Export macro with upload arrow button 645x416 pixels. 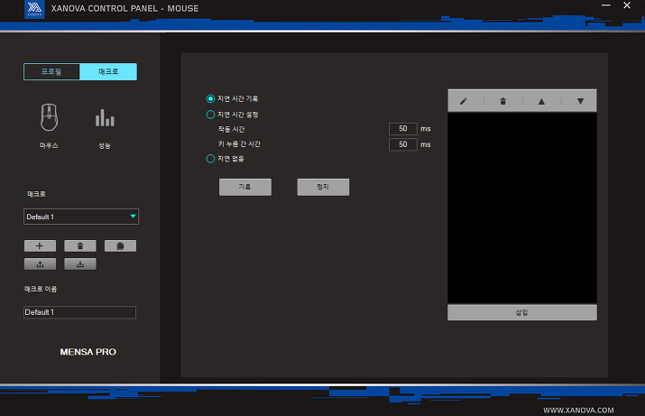click(x=40, y=263)
